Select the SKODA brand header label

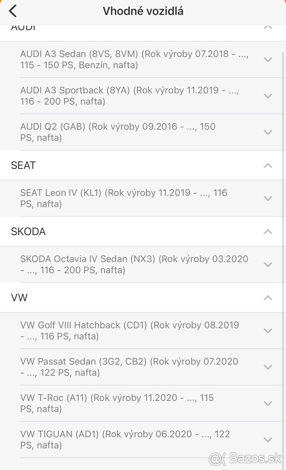[28, 231]
